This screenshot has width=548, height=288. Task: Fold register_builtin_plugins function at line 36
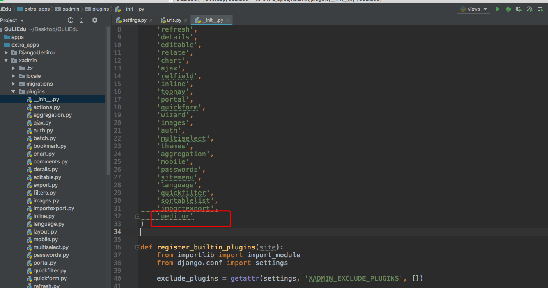138,247
